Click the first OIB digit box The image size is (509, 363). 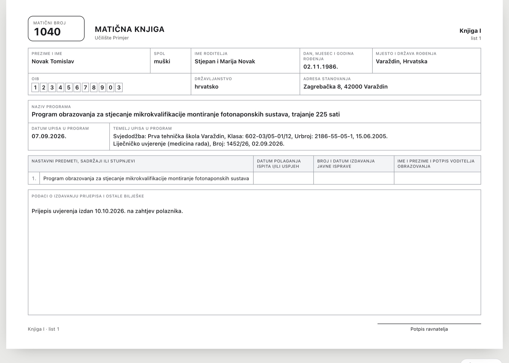tap(35, 87)
